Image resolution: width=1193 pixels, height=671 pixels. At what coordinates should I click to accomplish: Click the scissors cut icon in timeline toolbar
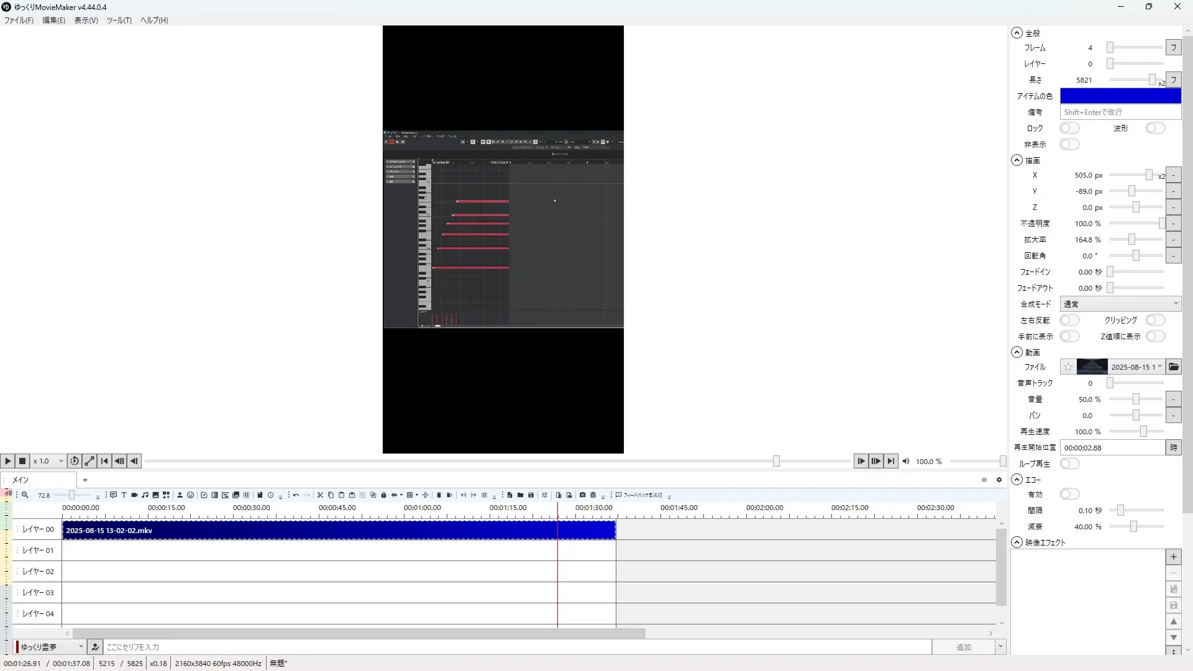320,495
